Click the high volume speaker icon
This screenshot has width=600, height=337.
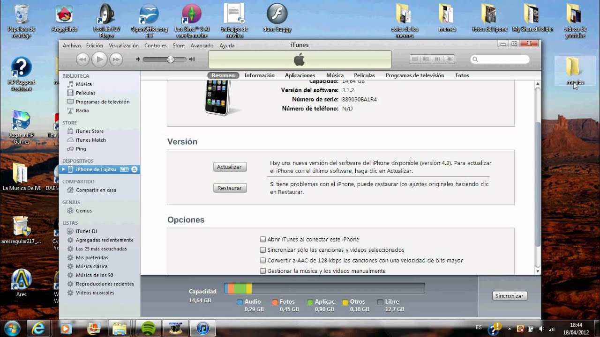192,59
